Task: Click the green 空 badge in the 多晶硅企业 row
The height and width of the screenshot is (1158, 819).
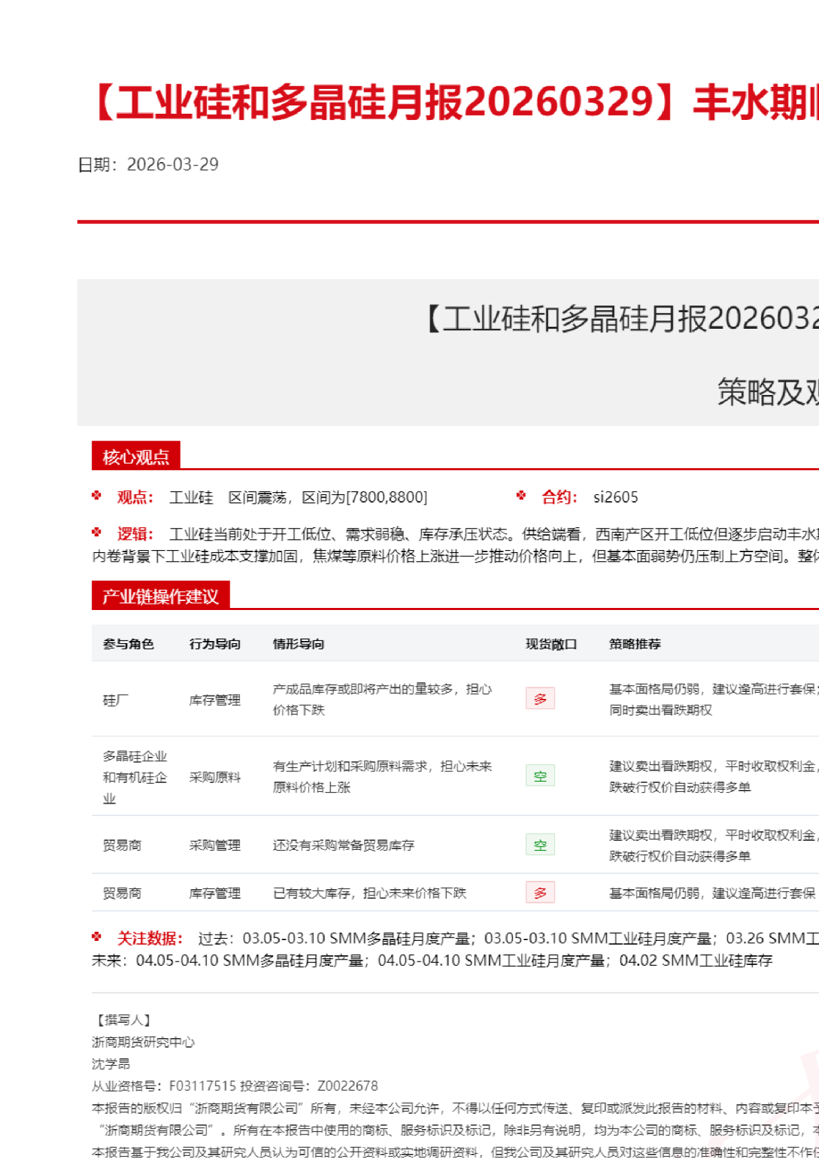Action: (540, 776)
